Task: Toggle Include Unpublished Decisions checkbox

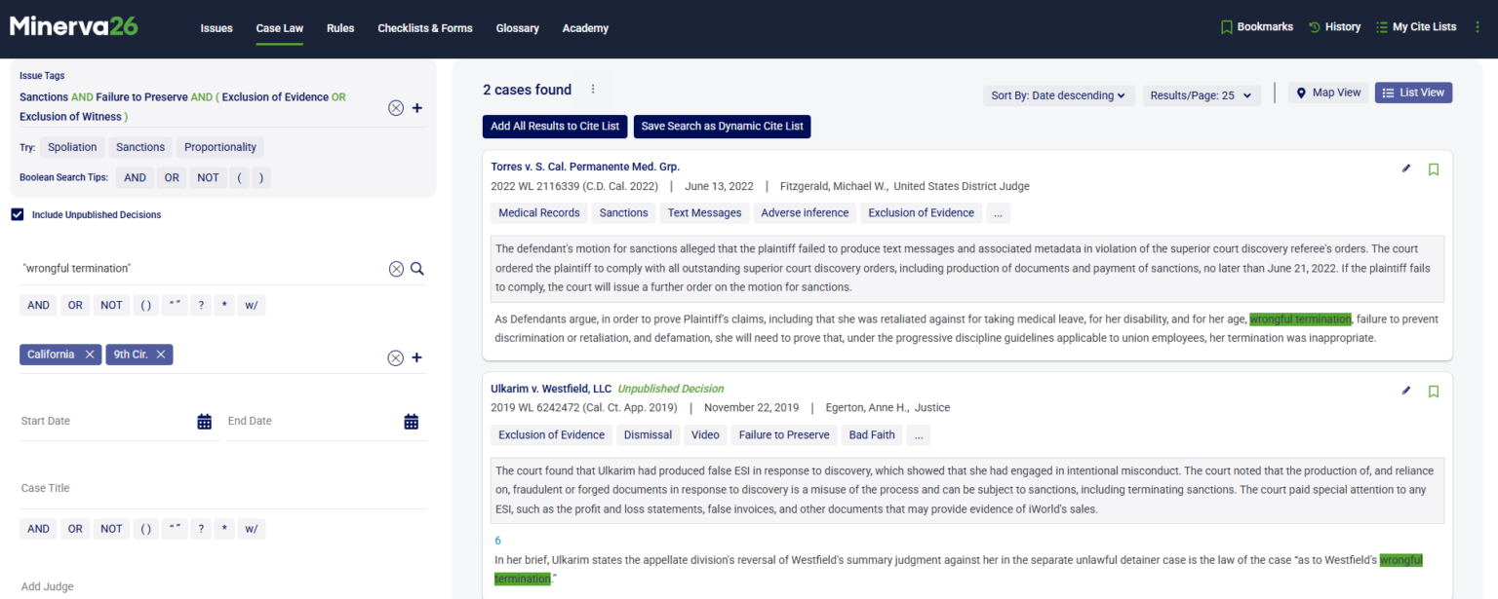Action: tap(17, 214)
